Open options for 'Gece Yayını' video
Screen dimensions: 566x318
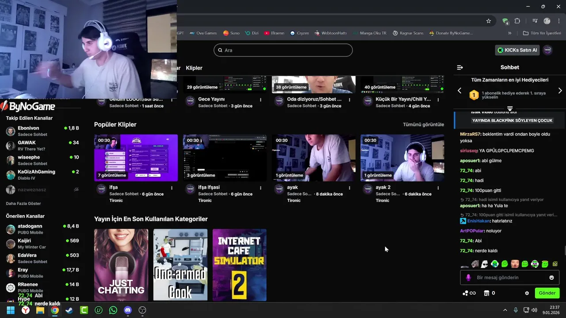(x=260, y=100)
